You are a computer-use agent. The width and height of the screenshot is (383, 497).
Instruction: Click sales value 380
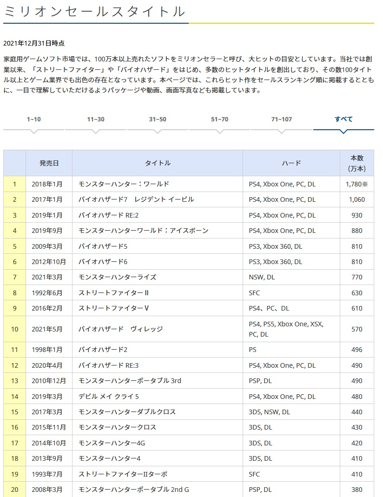point(357,490)
